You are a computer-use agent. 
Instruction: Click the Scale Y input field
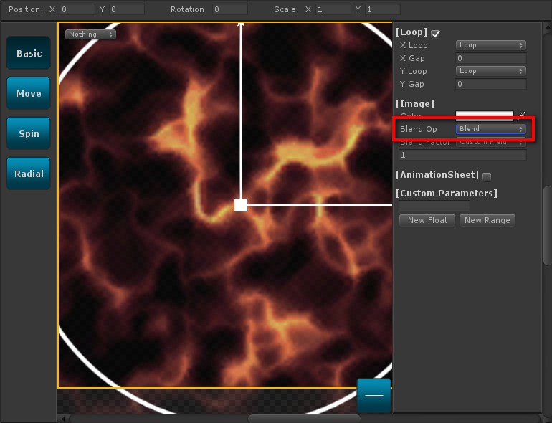click(x=383, y=9)
